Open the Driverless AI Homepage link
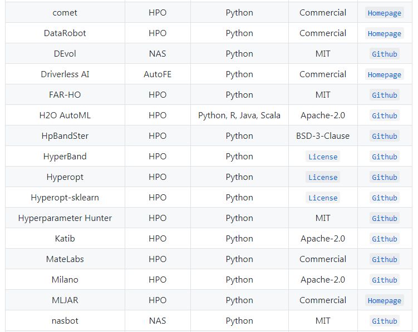This screenshot has height=332, width=418. [384, 75]
